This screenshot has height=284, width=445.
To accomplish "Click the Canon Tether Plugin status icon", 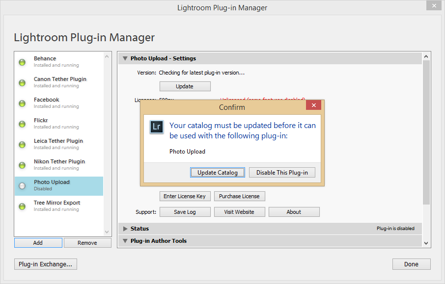I will [x=22, y=83].
